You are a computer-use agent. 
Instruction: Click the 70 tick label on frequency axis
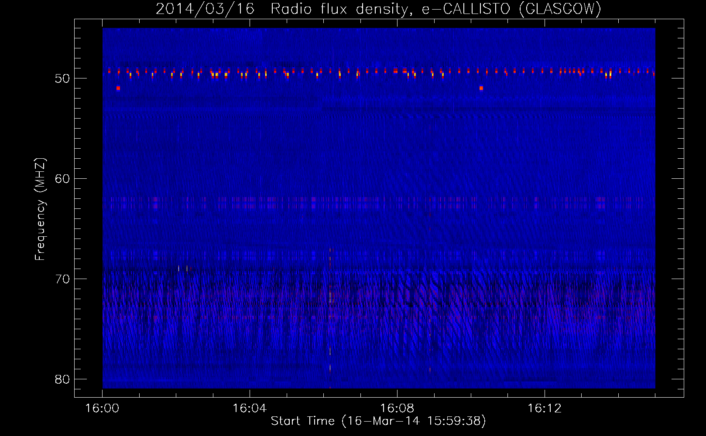63,279
